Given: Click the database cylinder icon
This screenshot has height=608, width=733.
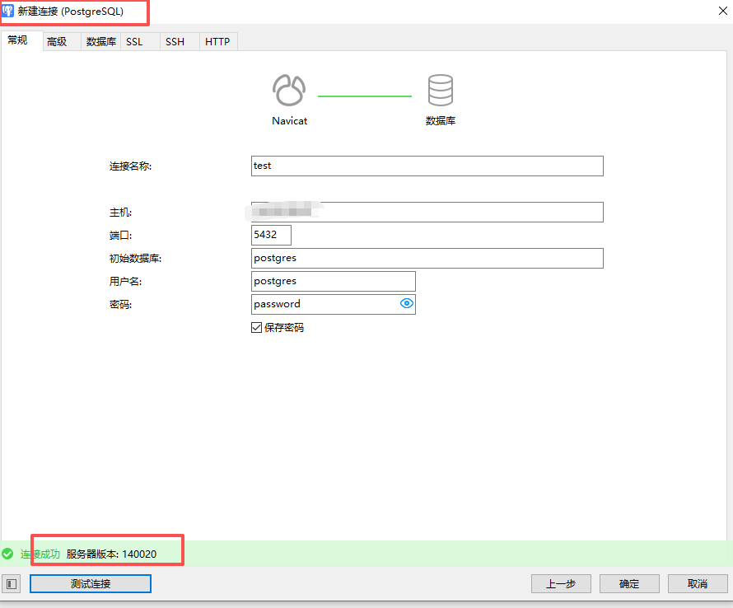Looking at the screenshot, I should point(441,90).
